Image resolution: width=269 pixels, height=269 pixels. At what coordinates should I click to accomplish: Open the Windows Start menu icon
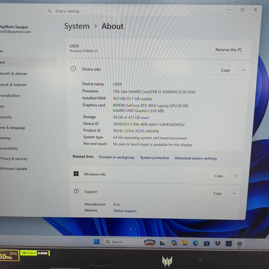click(x=96, y=242)
